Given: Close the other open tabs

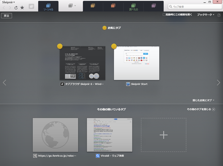Looking at the screenshot, I should (201, 109).
